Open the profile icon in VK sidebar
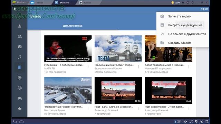221x124 pixels. click(20, 26)
